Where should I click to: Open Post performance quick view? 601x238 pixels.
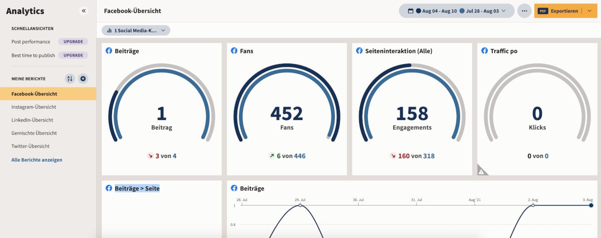(x=31, y=41)
